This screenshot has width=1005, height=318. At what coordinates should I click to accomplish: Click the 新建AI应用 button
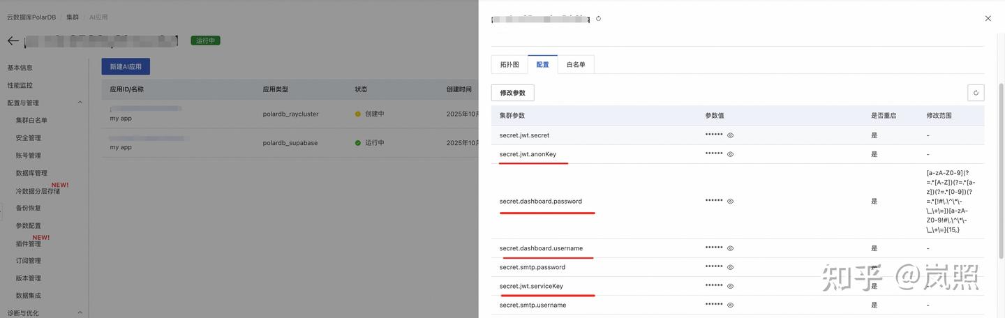(x=126, y=67)
